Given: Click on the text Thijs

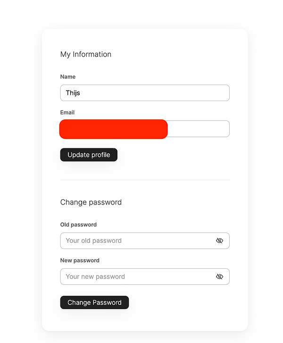Looking at the screenshot, I should click(x=73, y=93).
